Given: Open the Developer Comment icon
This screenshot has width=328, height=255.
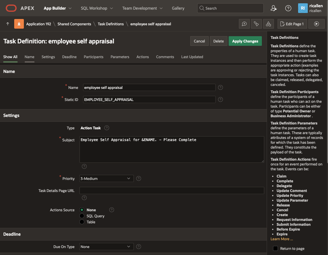Looking at the screenshot, I should pos(244,24).
